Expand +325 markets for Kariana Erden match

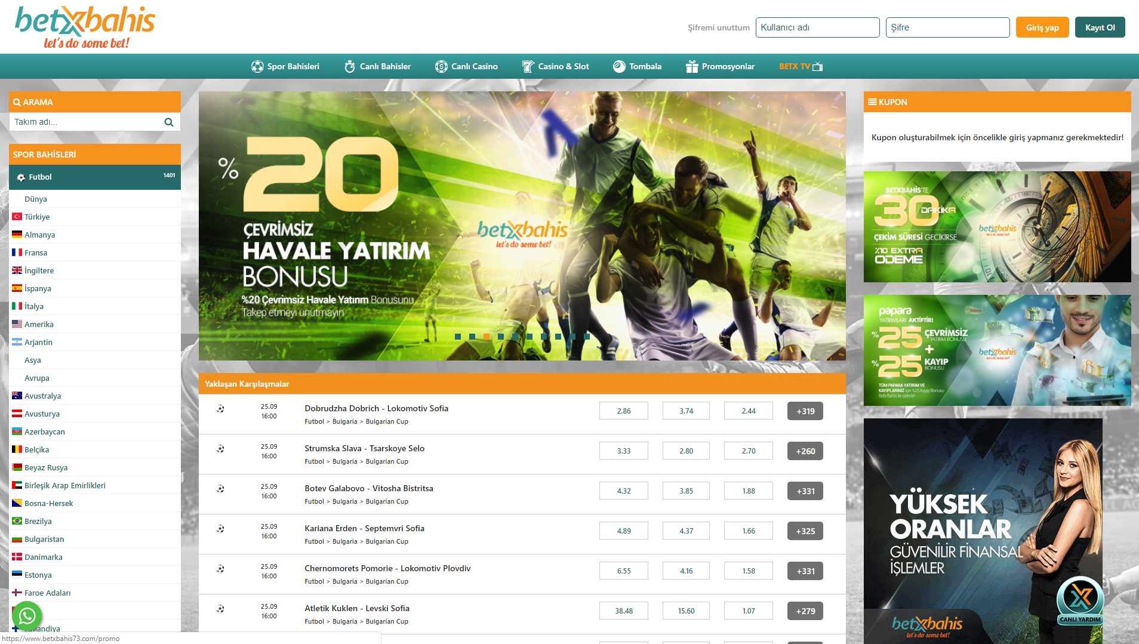[805, 531]
